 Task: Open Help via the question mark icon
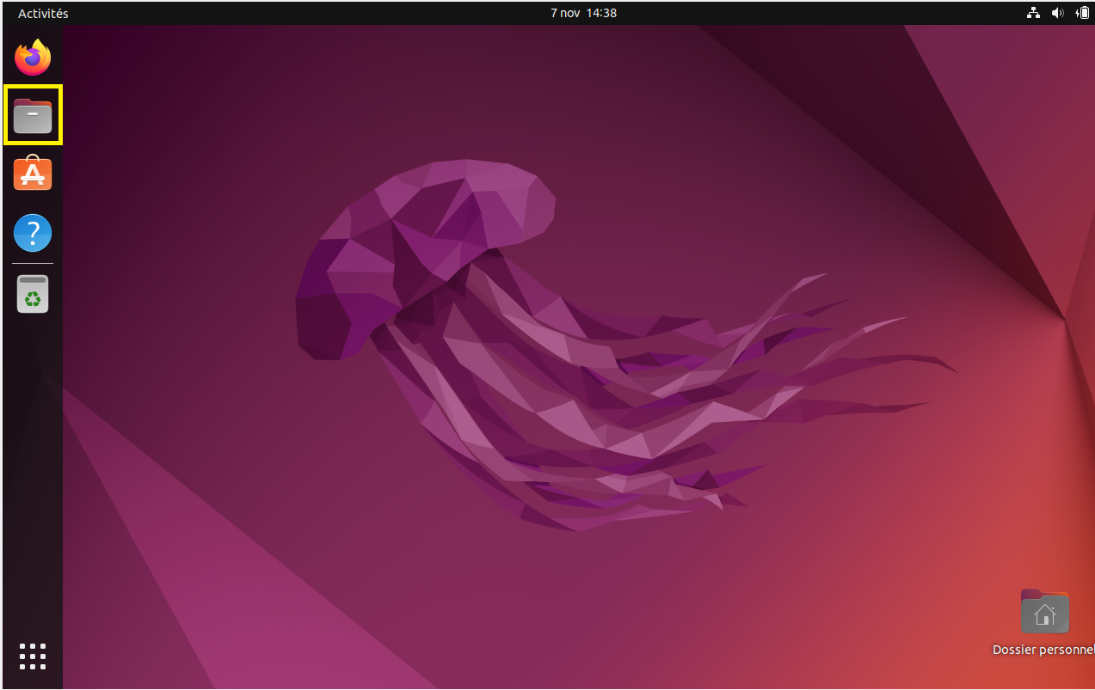point(33,233)
